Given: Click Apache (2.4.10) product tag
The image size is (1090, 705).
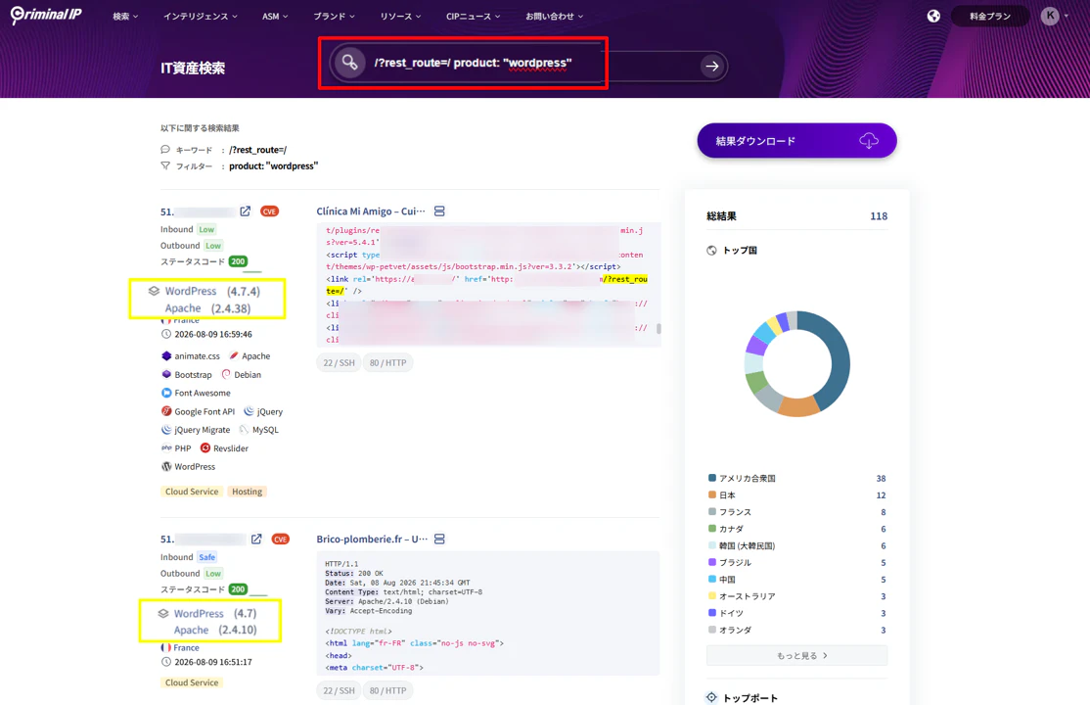Looking at the screenshot, I should coord(215,630).
